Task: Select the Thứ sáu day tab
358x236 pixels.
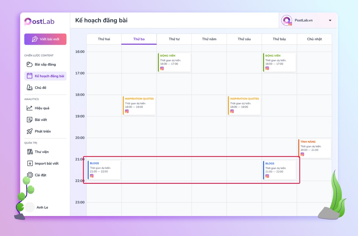Action: pos(244,39)
